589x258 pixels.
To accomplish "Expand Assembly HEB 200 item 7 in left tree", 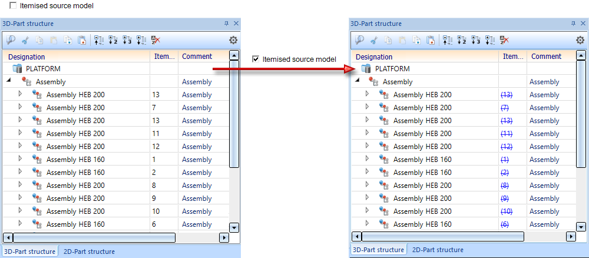I will click(x=20, y=107).
